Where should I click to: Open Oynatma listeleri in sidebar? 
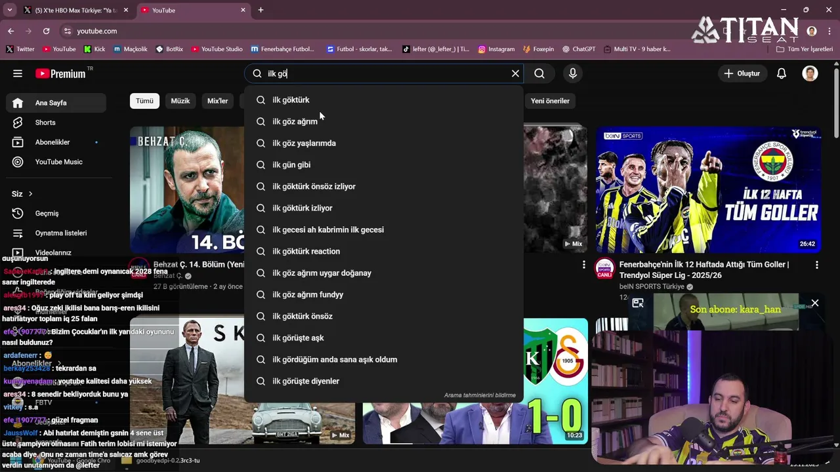pos(56,233)
